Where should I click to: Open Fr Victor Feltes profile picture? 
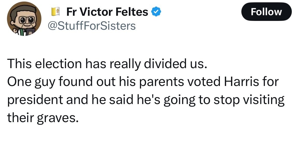click(24, 20)
